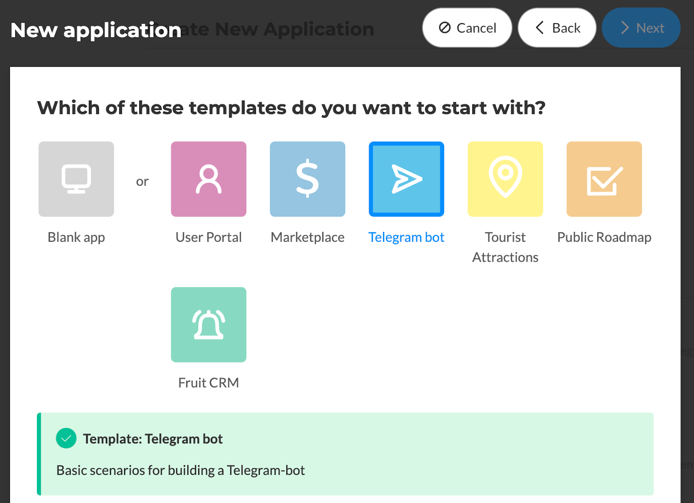694x503 pixels.
Task: Click the Fruit CRM label text
Action: (x=209, y=383)
